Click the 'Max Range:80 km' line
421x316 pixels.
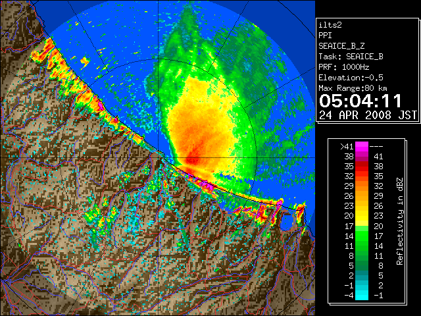(353, 88)
